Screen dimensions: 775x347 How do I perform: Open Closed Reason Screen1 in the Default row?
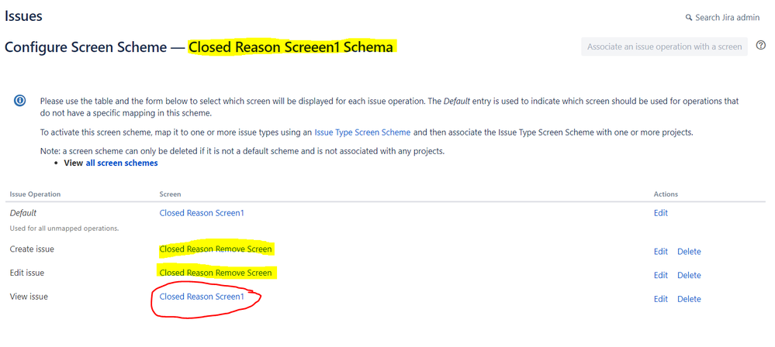pos(202,213)
